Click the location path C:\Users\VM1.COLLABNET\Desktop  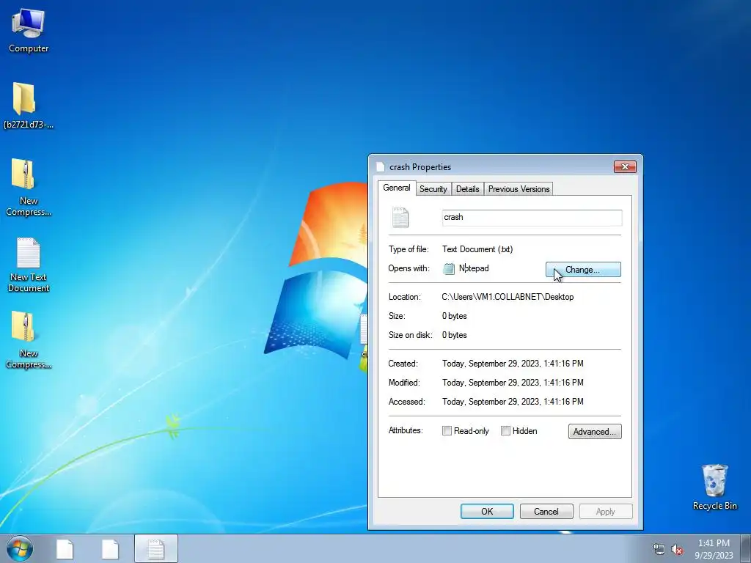point(508,297)
